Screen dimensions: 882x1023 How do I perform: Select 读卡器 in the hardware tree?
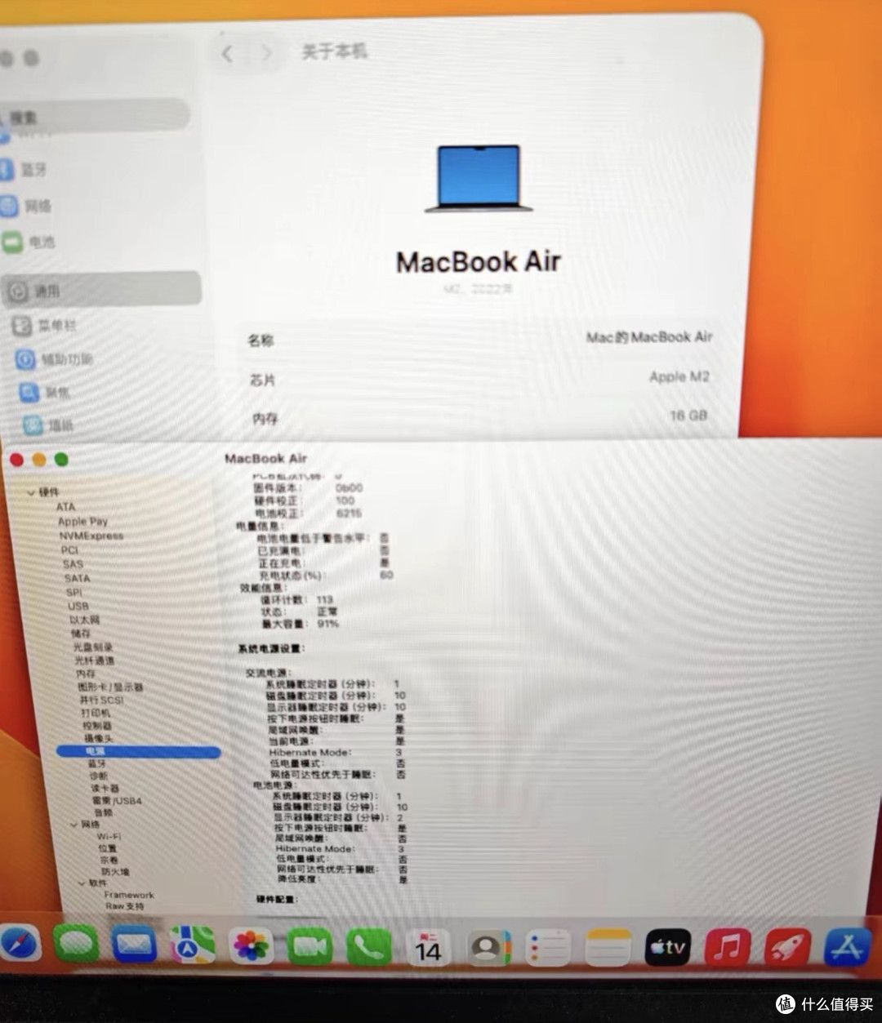click(x=105, y=789)
